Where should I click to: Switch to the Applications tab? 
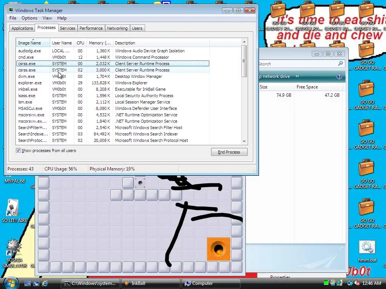click(x=22, y=28)
